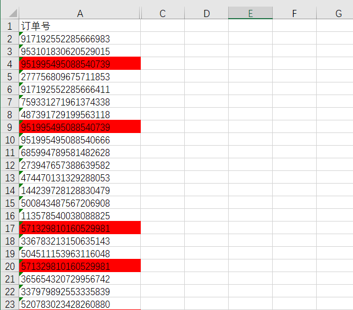This screenshot has width=353, height=310.
Task: Select row 11 header
Action: 10,152
